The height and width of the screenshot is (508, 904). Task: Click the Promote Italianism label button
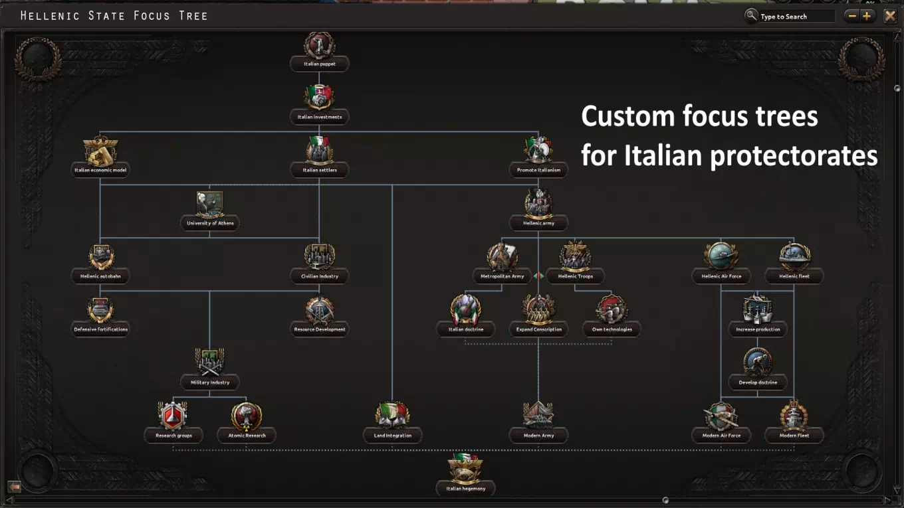538,170
